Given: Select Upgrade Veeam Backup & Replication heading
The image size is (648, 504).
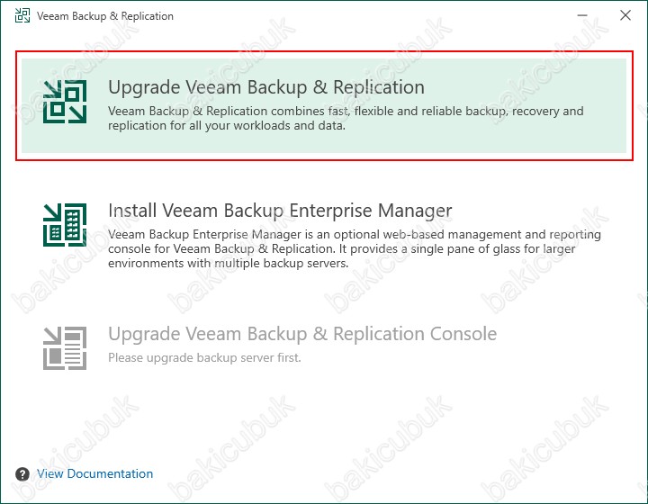Looking at the screenshot, I should (x=266, y=87).
